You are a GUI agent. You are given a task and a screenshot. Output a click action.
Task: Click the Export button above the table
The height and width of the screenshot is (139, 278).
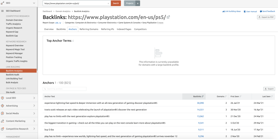(x=269, y=89)
